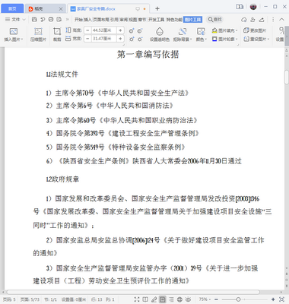Image resolution: width=289 pixels, height=304 pixels.
Task: Switch to the 开发工具 ribbon tab
Action: click(x=156, y=20)
